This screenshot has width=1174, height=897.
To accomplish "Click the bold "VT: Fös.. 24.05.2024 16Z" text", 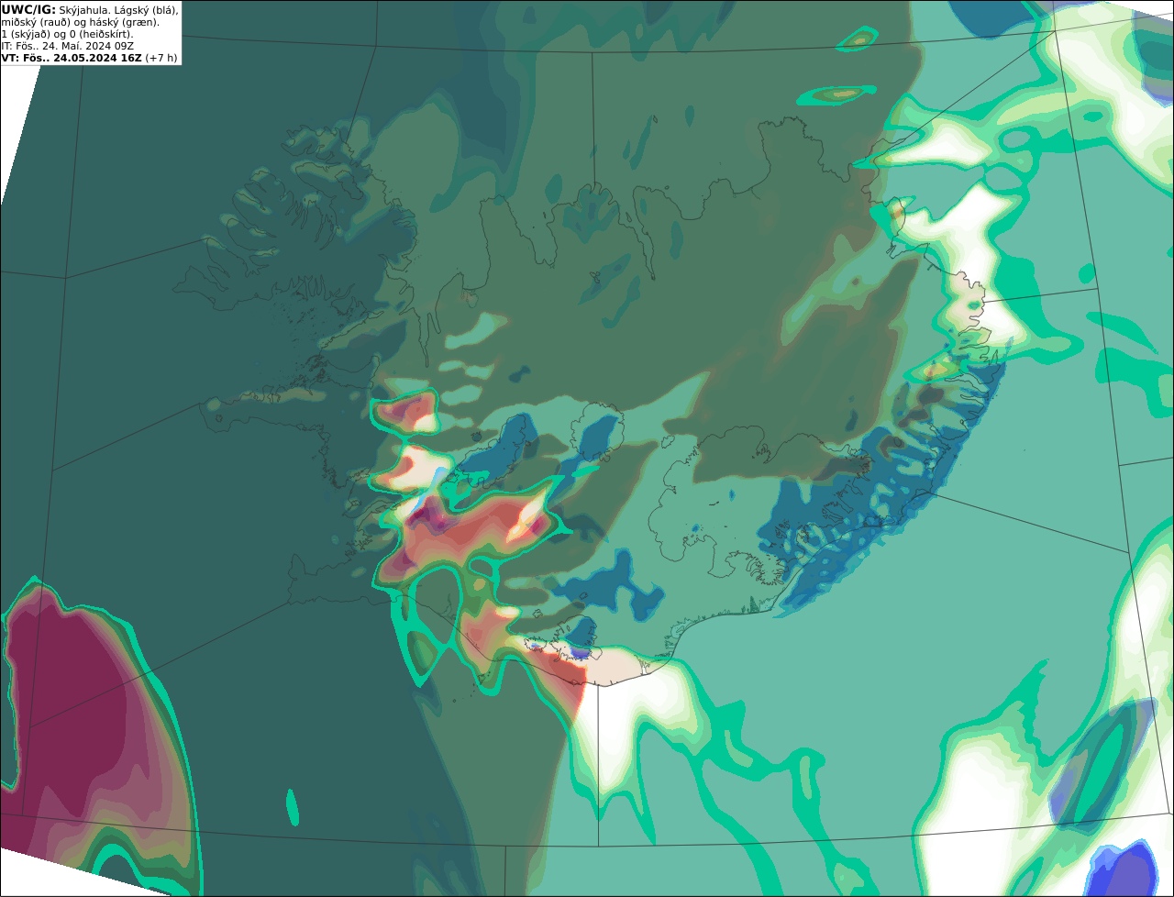I will coord(72,58).
